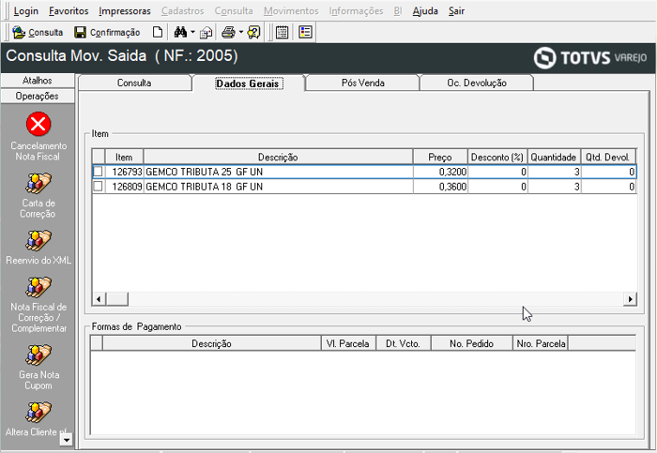
Task: Click the Consulta toolbar button
Action: click(x=38, y=32)
